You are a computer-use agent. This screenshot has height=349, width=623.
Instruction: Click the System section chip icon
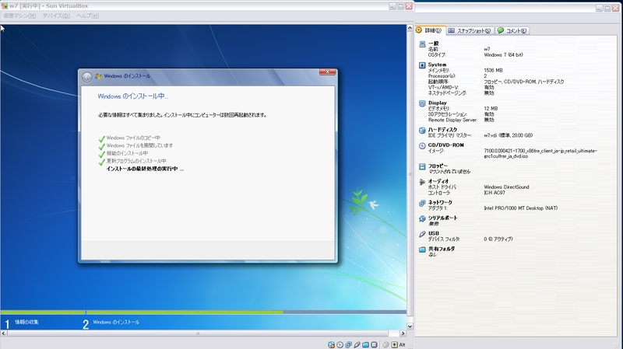click(422, 65)
